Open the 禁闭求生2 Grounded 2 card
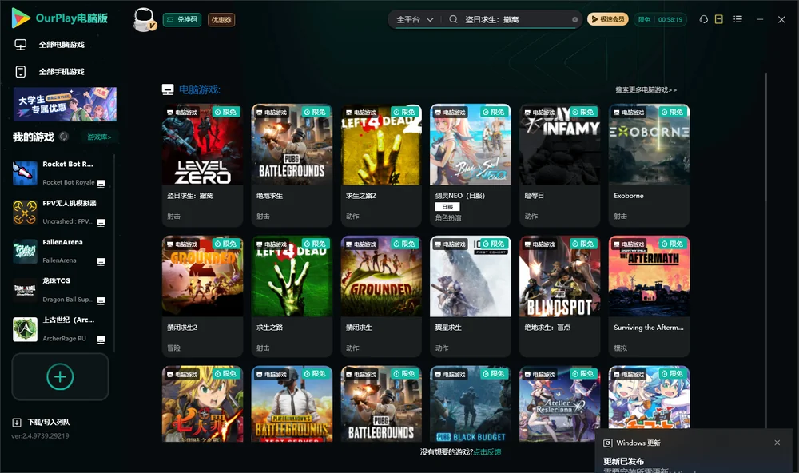 (x=202, y=296)
